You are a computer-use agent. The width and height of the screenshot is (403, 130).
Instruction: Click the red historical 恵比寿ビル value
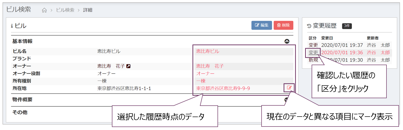point(208,51)
